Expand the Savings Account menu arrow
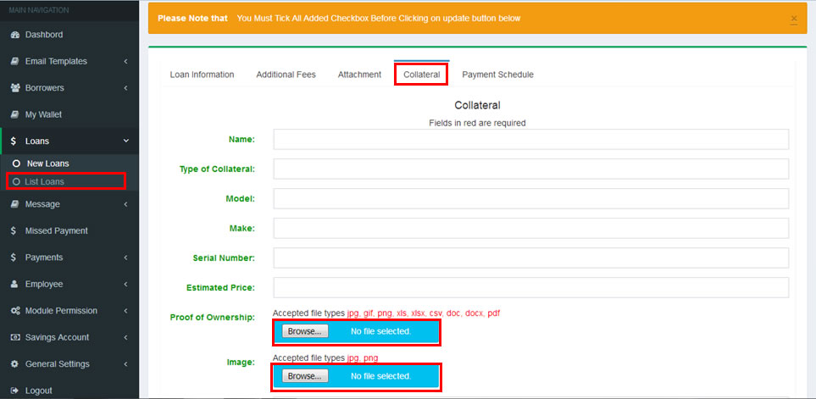816x399 pixels. (125, 337)
